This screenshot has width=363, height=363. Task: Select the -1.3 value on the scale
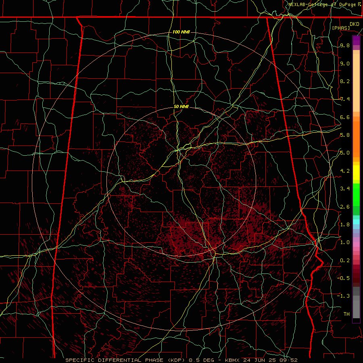343,296
